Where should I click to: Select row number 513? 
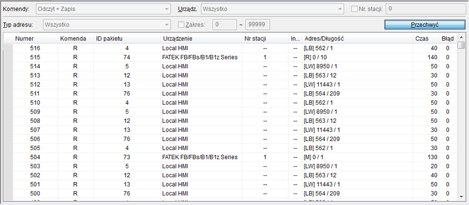(x=235, y=75)
